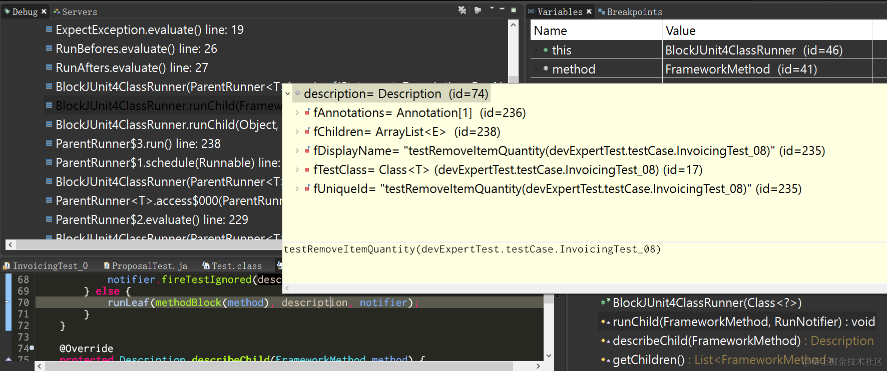Select the highlighted BlockJUnit4ClassRunner.runChild(Framew stack frame
This screenshot has height=371, width=887.
pyautogui.click(x=169, y=106)
